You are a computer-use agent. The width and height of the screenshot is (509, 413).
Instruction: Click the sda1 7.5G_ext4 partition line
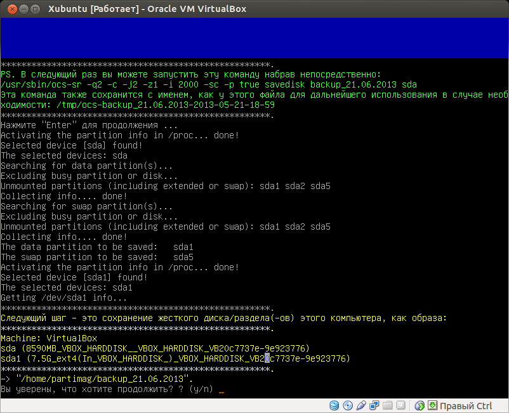(x=175, y=358)
